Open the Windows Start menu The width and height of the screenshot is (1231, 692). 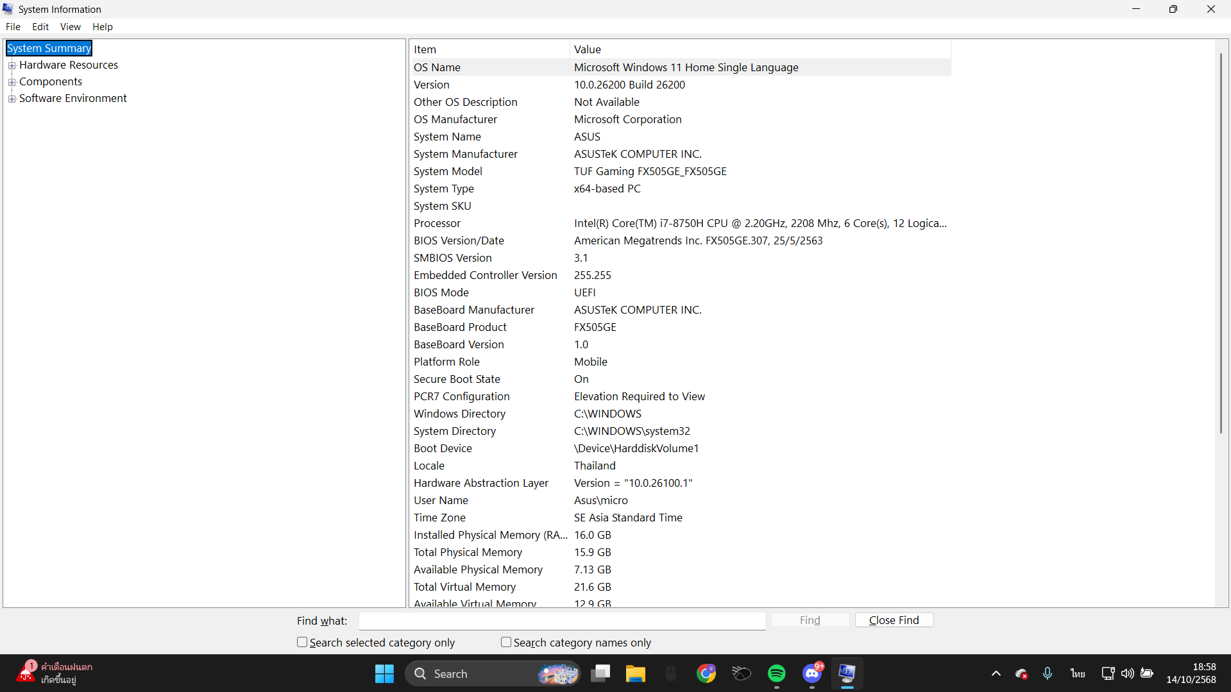tap(384, 673)
